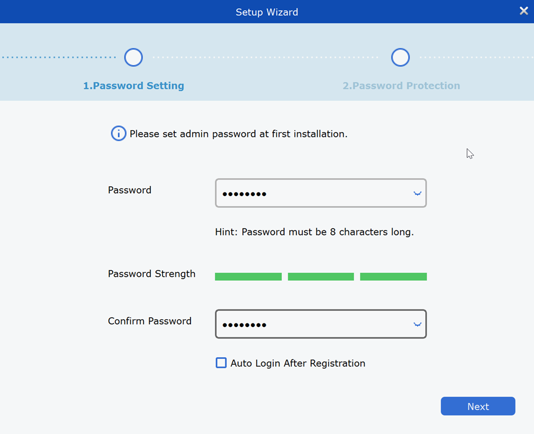The height and width of the screenshot is (434, 534).
Task: Toggle visibility icon in Confirm Password field
Action: (x=417, y=325)
